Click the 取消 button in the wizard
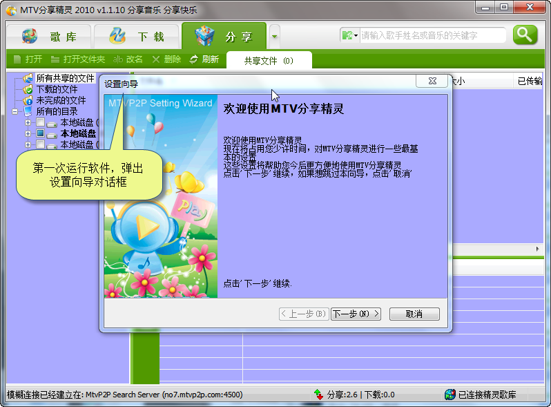The height and width of the screenshot is (407, 551). tap(414, 314)
